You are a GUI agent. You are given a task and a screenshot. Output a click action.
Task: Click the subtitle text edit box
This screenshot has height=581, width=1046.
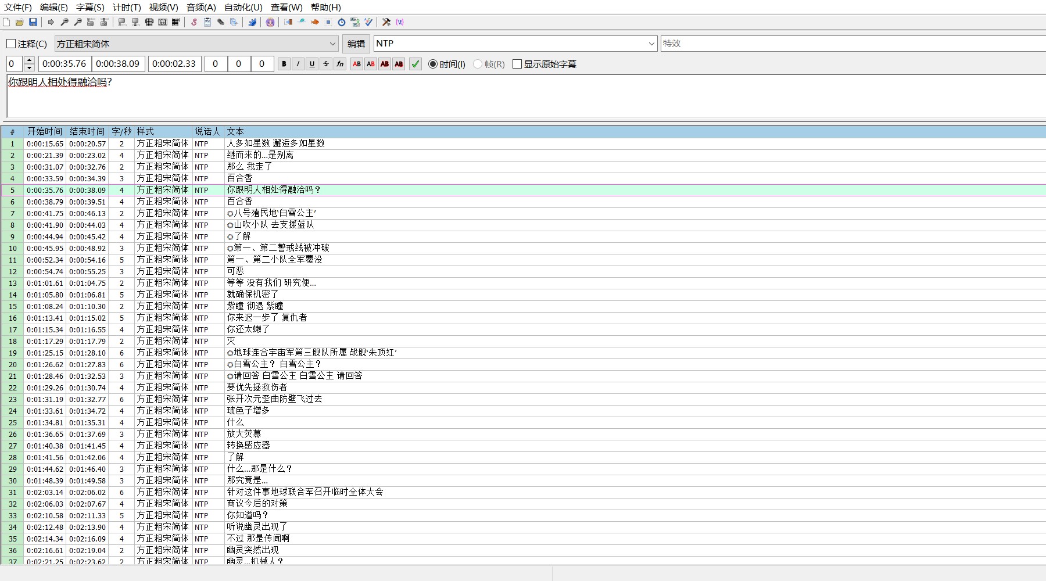526,96
